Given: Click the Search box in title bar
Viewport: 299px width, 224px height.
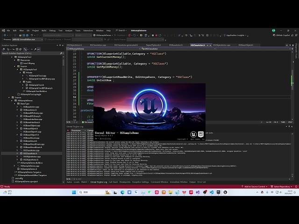Looking at the screenshot, I should 121,30.
